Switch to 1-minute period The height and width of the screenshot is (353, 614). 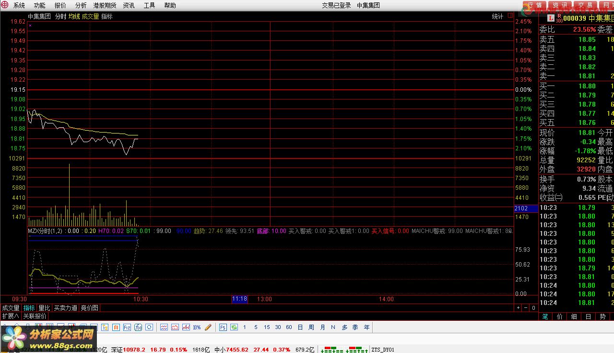(x=244, y=327)
